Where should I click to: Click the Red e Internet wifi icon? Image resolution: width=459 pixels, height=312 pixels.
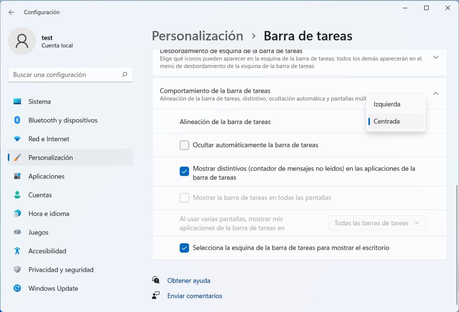coord(17,139)
